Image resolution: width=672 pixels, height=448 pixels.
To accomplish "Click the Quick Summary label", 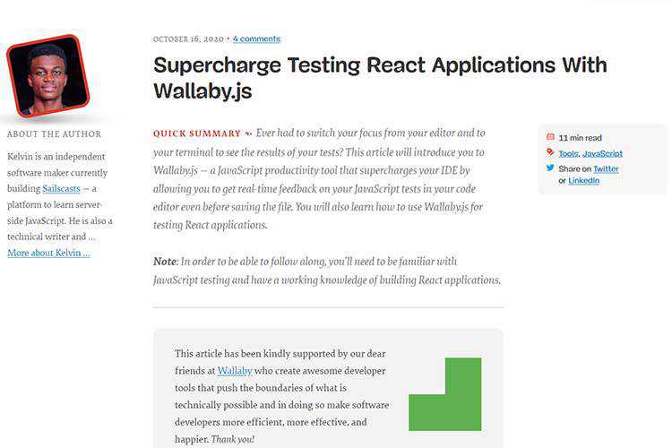I will (x=197, y=134).
